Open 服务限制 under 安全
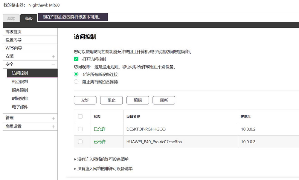The image size is (299, 180). [20, 90]
